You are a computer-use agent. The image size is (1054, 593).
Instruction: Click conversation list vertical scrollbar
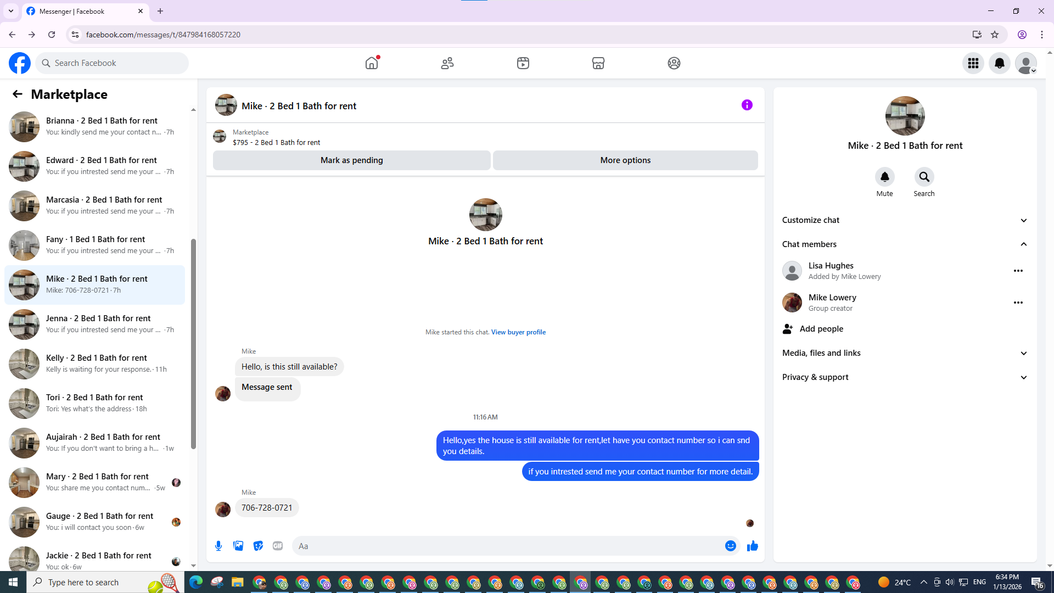[x=193, y=343]
